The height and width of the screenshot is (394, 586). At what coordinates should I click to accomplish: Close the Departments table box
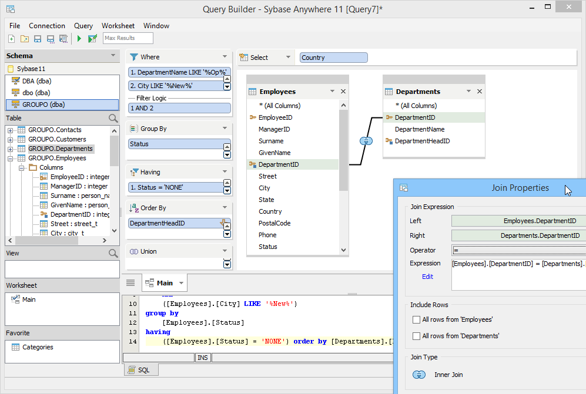coord(480,92)
